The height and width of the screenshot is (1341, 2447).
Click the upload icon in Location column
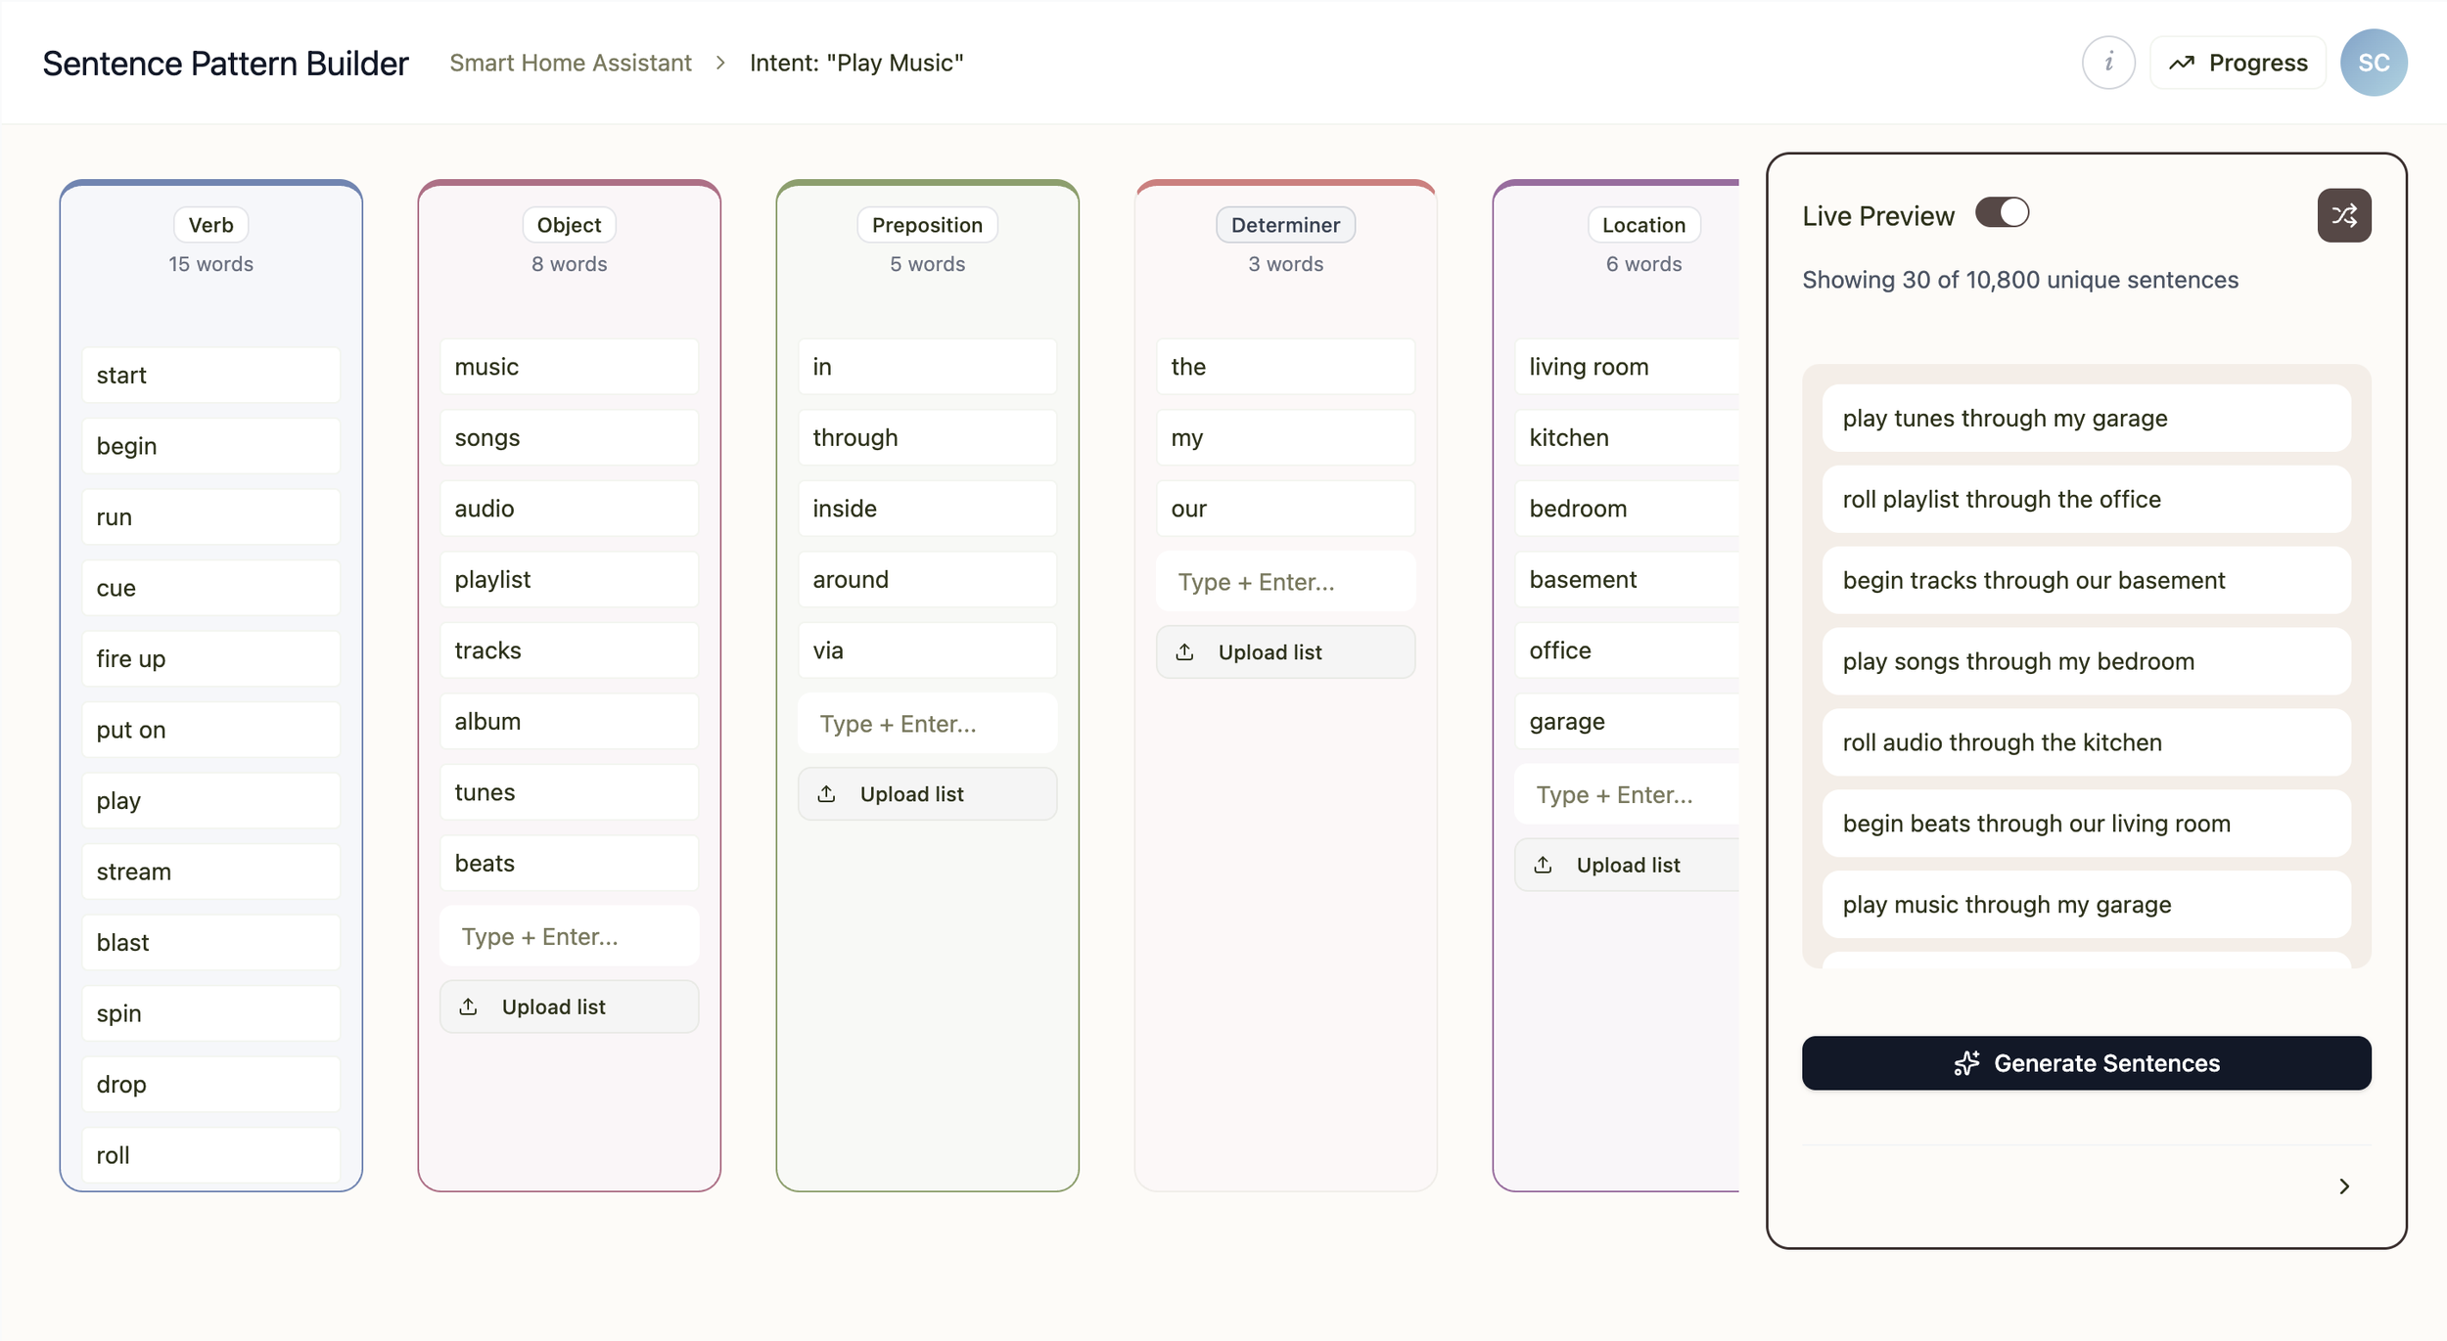coord(1544,865)
